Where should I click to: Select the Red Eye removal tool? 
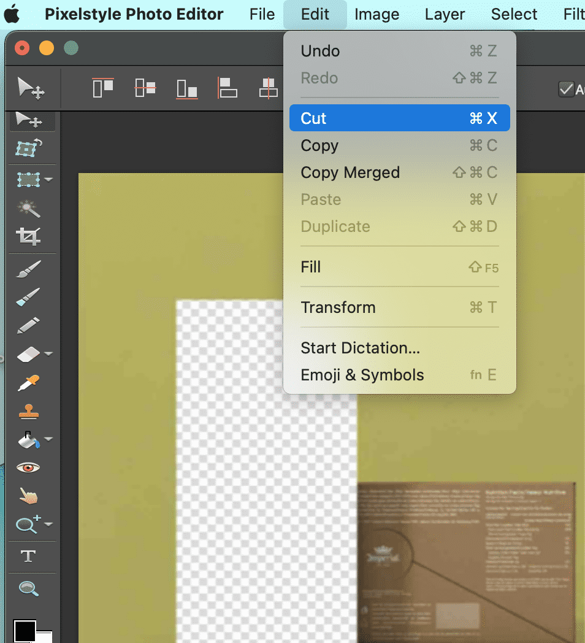pyautogui.click(x=28, y=468)
